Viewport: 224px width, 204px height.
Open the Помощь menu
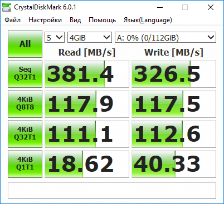[x=102, y=20]
